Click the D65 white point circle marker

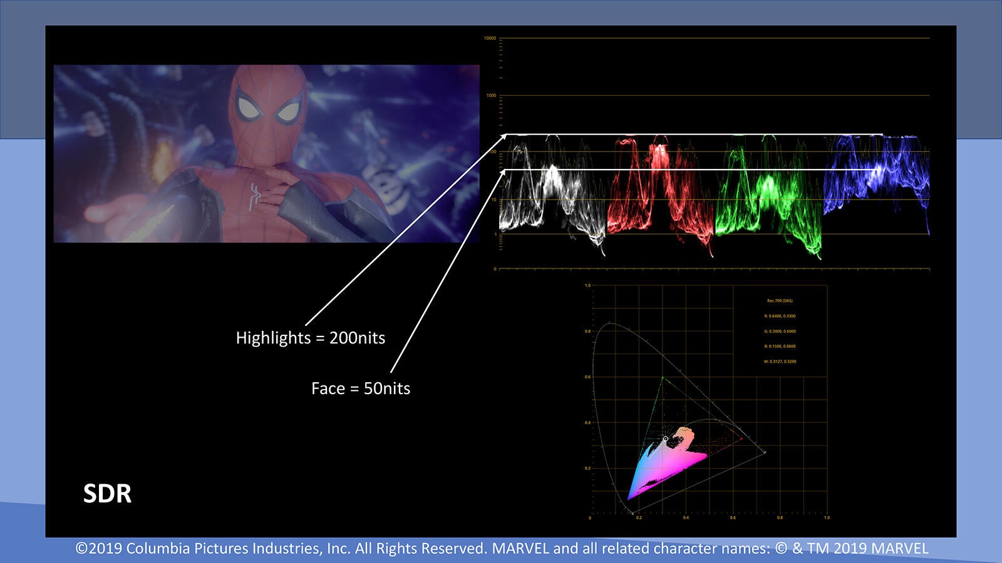[x=666, y=439]
